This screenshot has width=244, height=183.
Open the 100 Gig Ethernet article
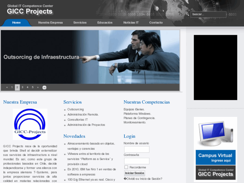91,180
